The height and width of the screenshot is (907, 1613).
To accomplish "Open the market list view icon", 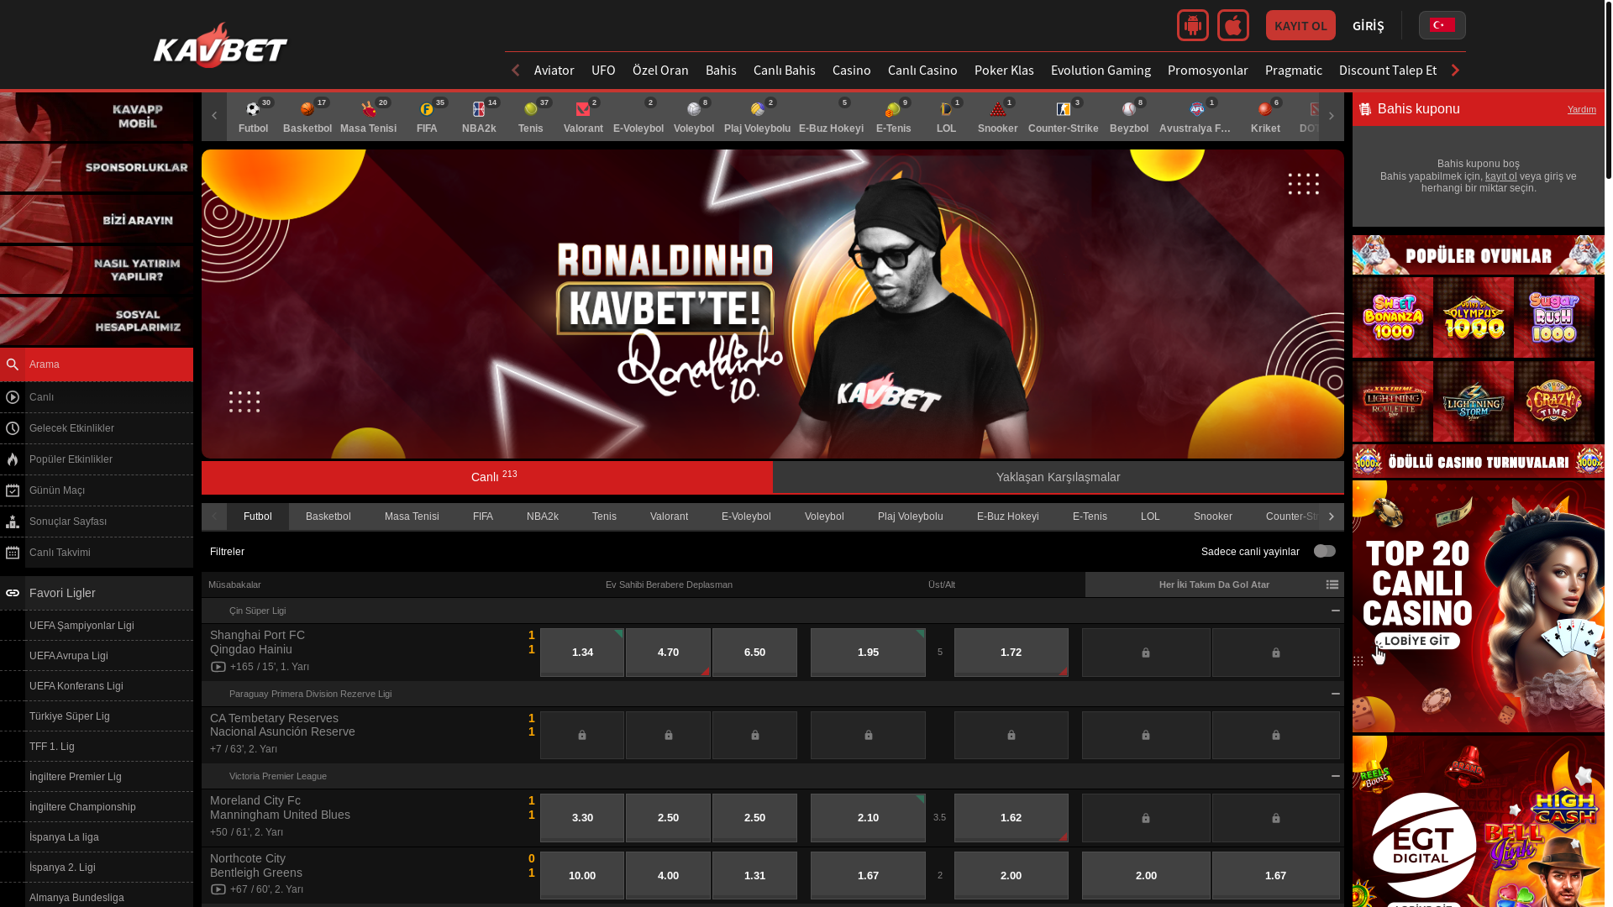I will (x=1332, y=585).
